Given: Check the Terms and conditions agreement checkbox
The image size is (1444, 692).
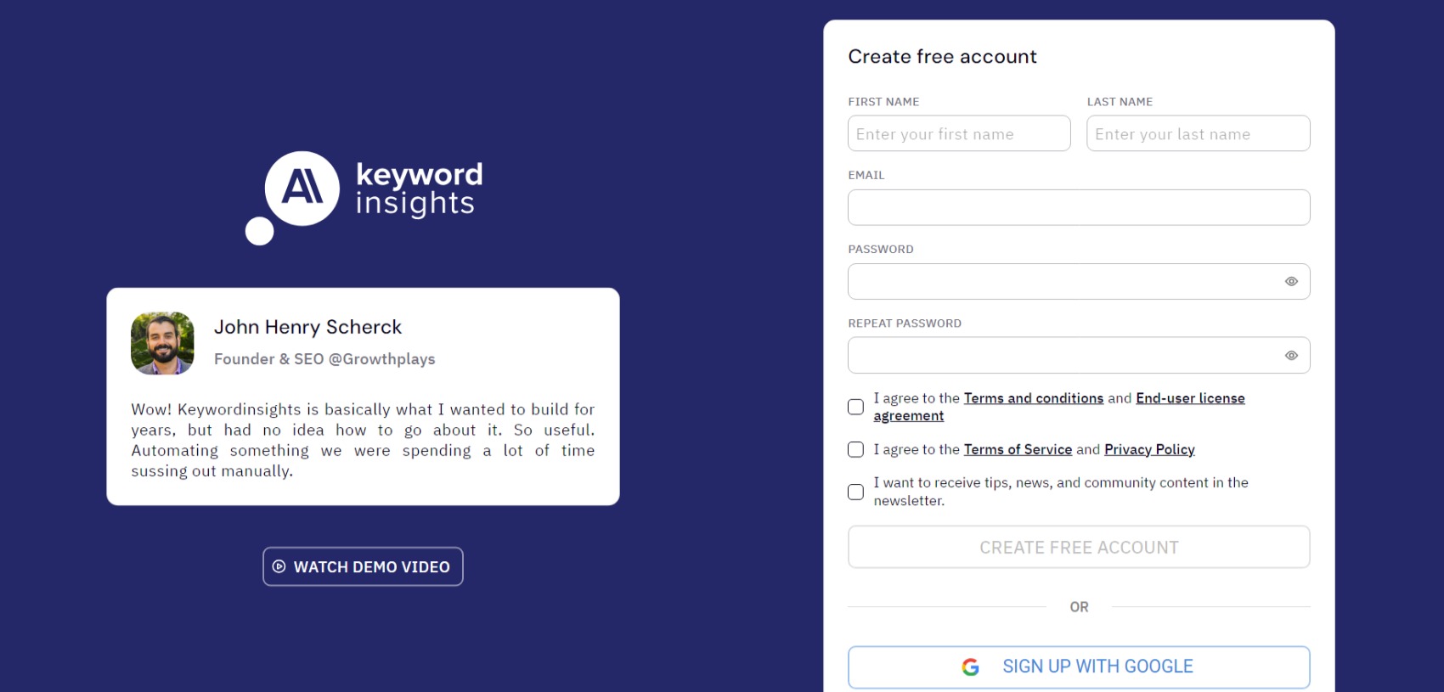Looking at the screenshot, I should click(855, 407).
